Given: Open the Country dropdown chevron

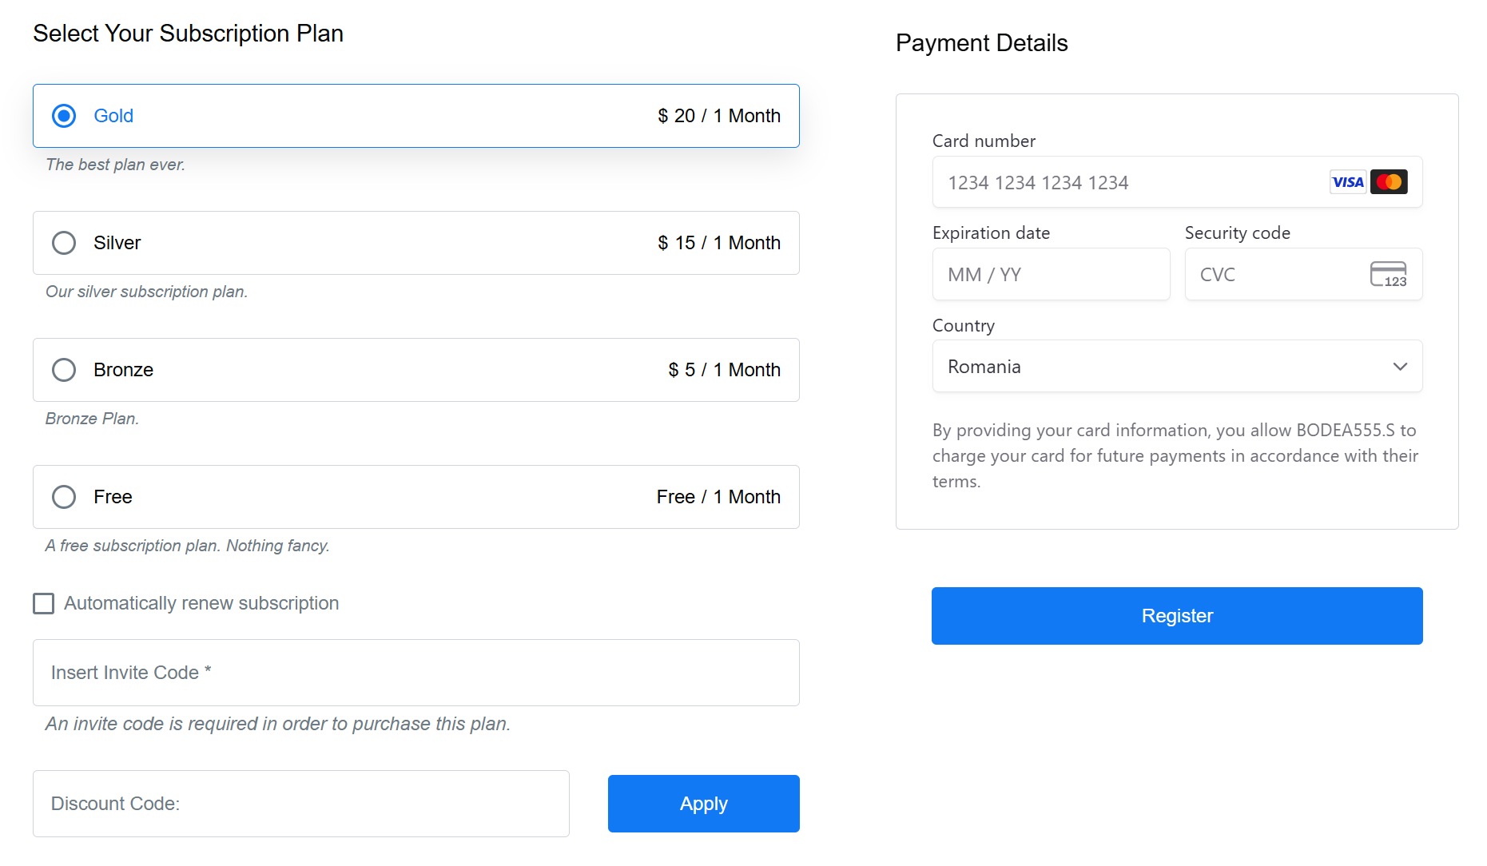Looking at the screenshot, I should (1400, 367).
